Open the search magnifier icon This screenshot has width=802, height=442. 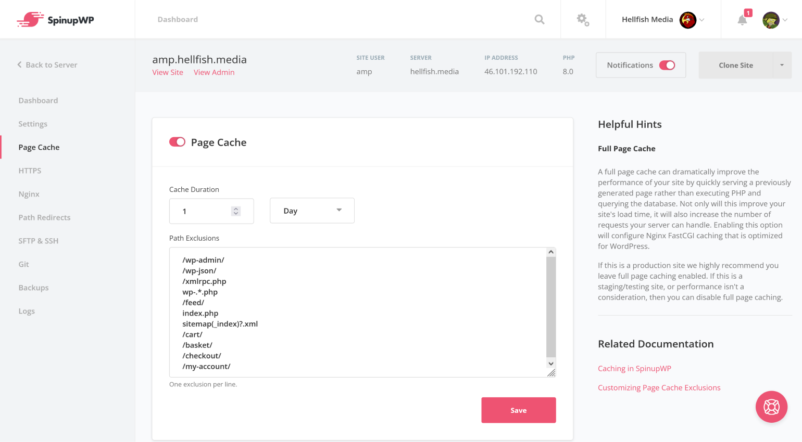[x=540, y=20]
